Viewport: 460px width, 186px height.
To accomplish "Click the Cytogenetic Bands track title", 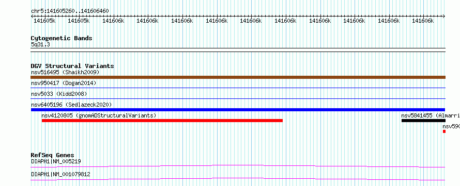I will pos(62,38).
